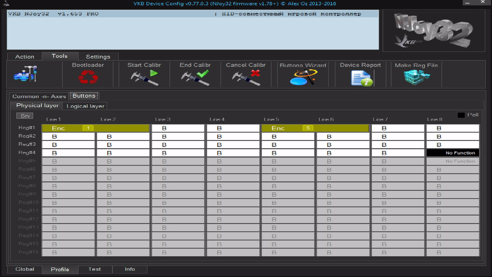Screen dimensions: 492x277
Task: Select the B cell at Reg#1 Line 7
Action: (x=398, y=128)
